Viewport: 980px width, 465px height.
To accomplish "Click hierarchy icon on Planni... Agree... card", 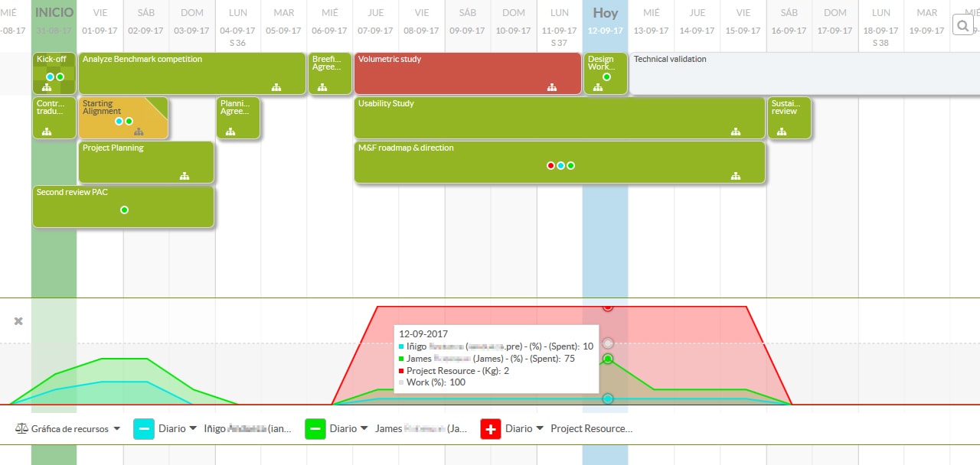I will coord(230,132).
